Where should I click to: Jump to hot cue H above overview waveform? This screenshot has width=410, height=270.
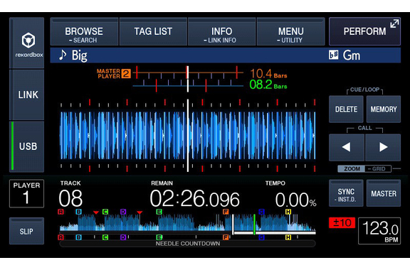288,212
